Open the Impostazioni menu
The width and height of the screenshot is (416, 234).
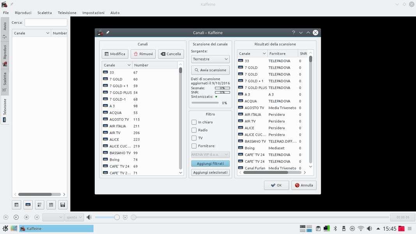pos(93,13)
